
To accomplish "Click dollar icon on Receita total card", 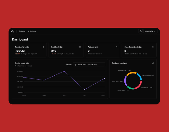I will click(43, 47).
